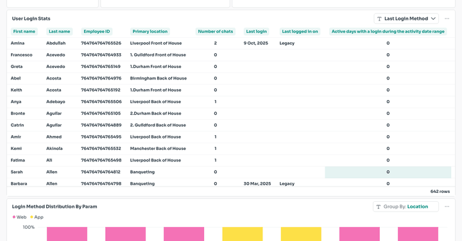The width and height of the screenshot is (462, 241).
Task: Open User Login Stats more options menu
Action: (447, 19)
